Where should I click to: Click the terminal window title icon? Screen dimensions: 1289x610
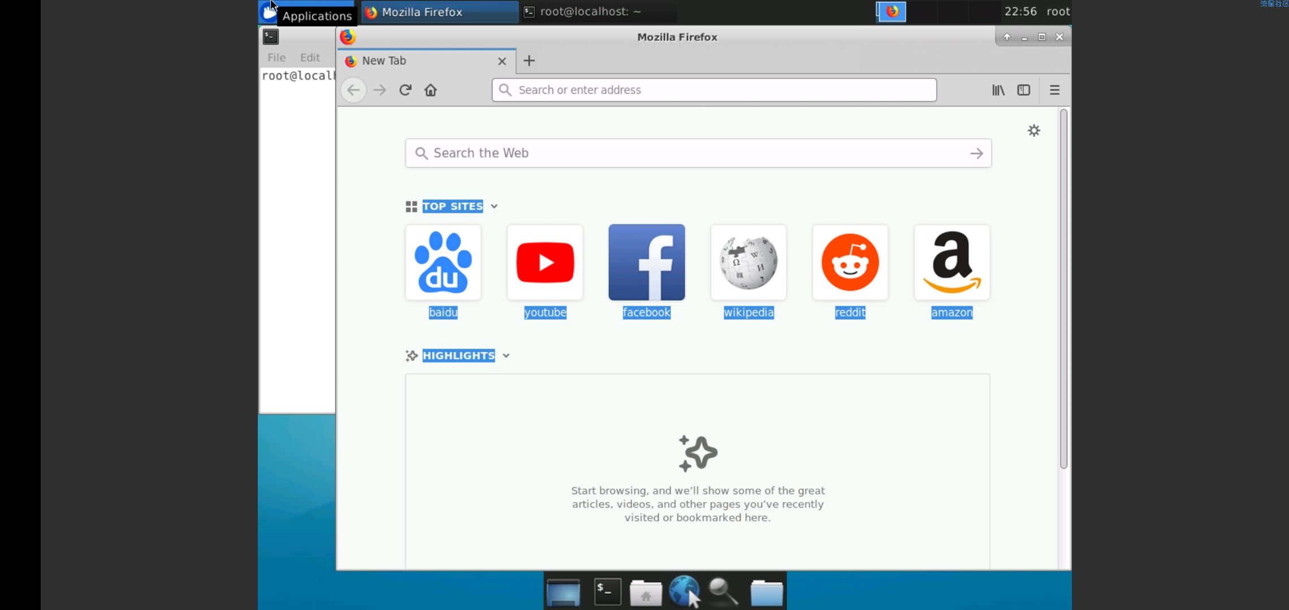(x=271, y=37)
